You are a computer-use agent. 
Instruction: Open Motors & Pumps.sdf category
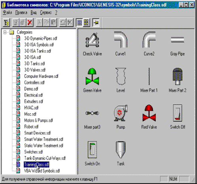point(38,120)
